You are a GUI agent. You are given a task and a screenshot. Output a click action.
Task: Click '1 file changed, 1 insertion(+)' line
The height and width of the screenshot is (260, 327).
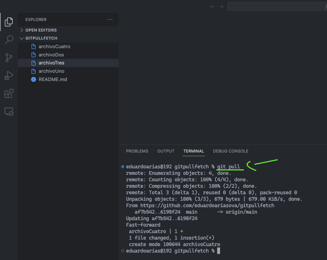coord(171,238)
